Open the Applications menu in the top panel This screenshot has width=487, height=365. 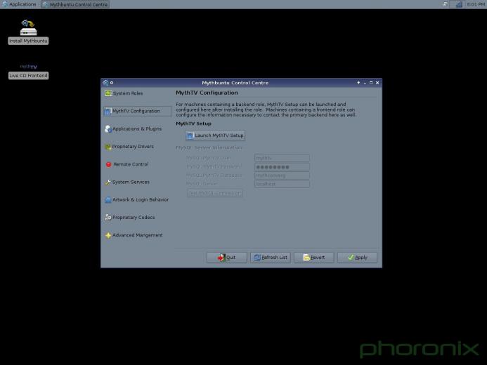(x=19, y=4)
